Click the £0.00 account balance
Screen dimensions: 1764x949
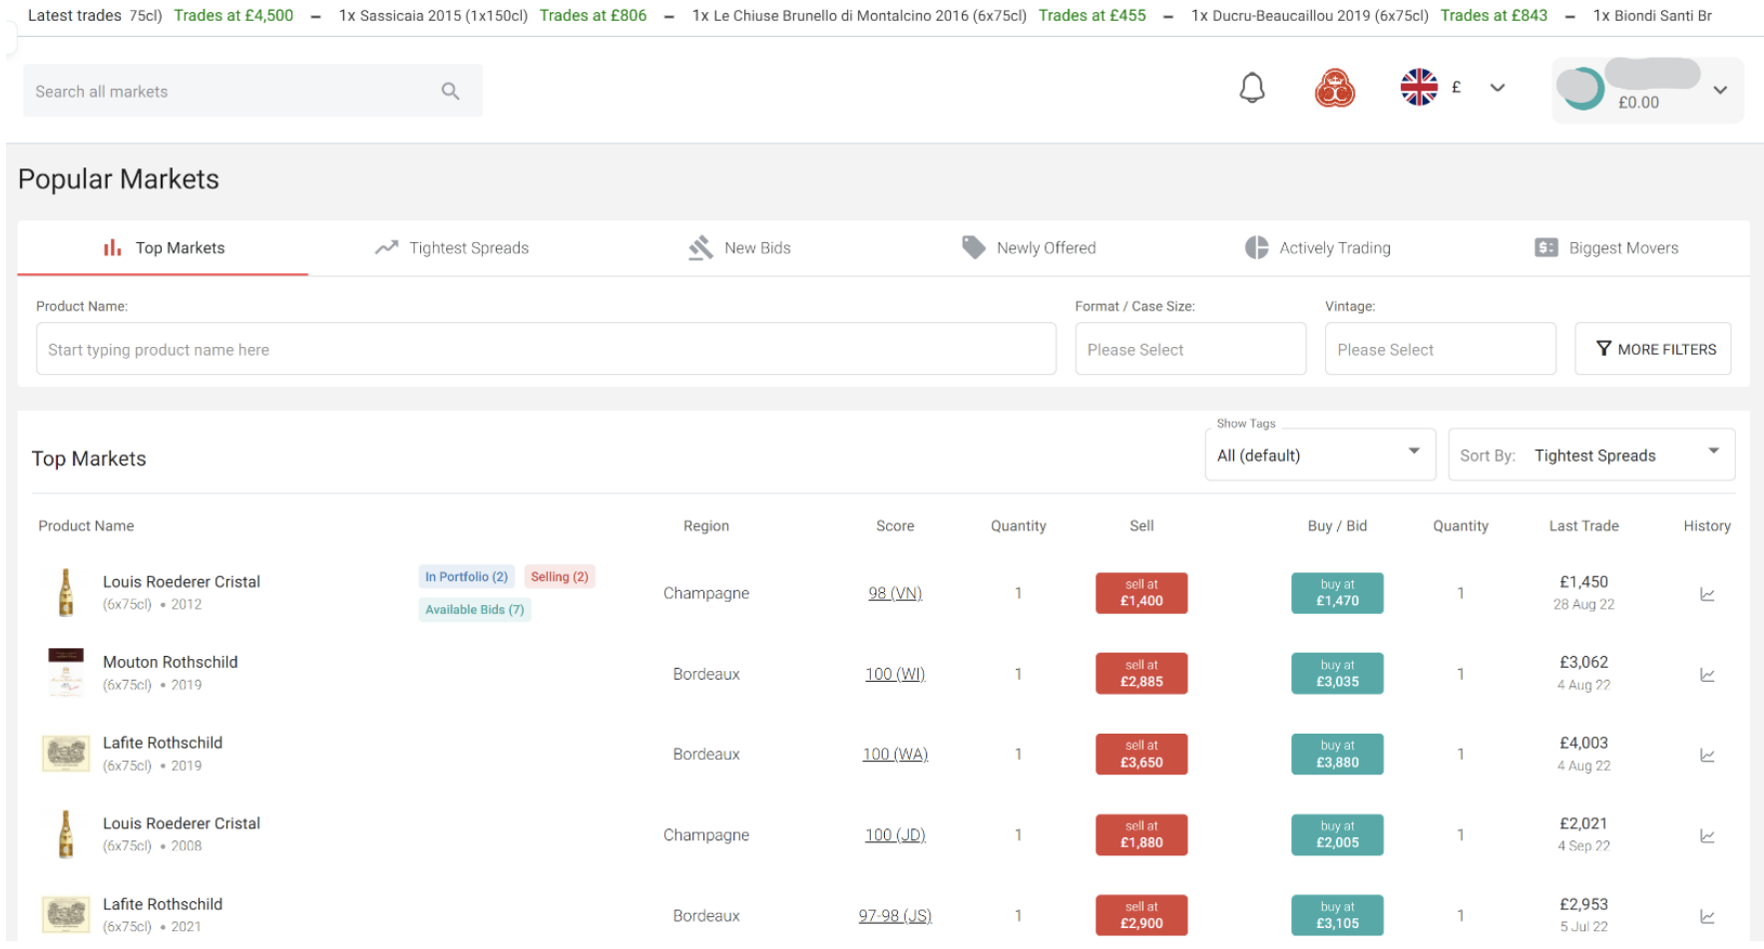tap(1638, 103)
